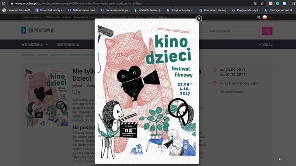This screenshot has width=296, height=166.
Task: Open the 'London councils pa...' bookmark
Action: [x=115, y=10]
